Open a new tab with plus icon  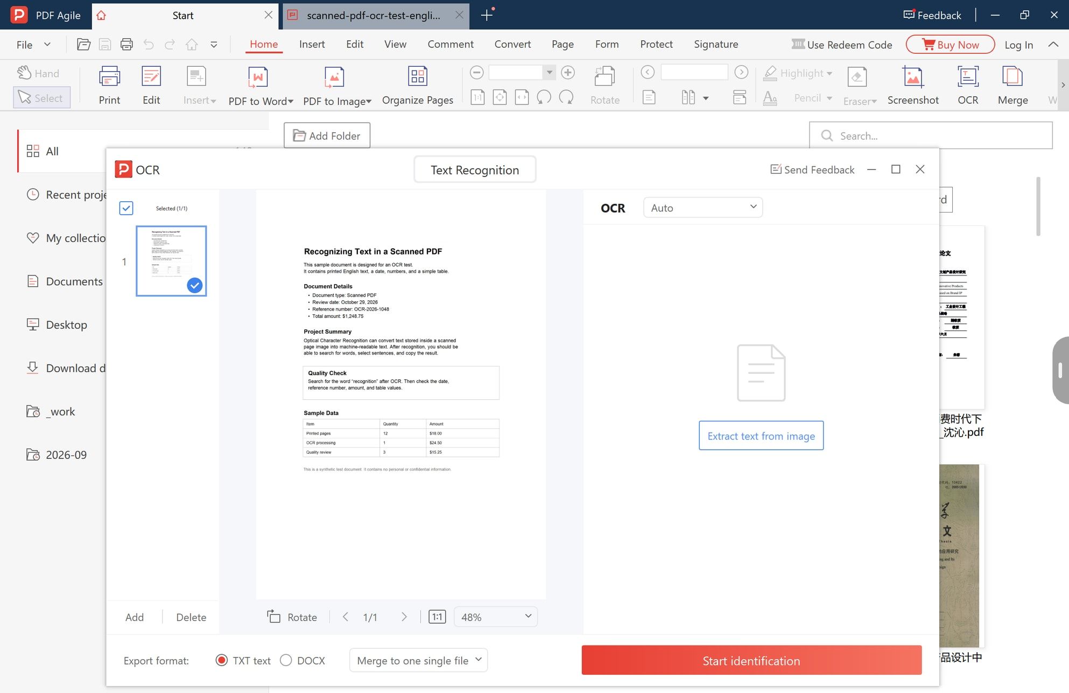[487, 15]
